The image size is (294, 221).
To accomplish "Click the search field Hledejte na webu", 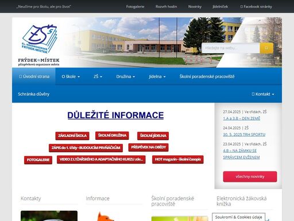I will (x=231, y=48).
